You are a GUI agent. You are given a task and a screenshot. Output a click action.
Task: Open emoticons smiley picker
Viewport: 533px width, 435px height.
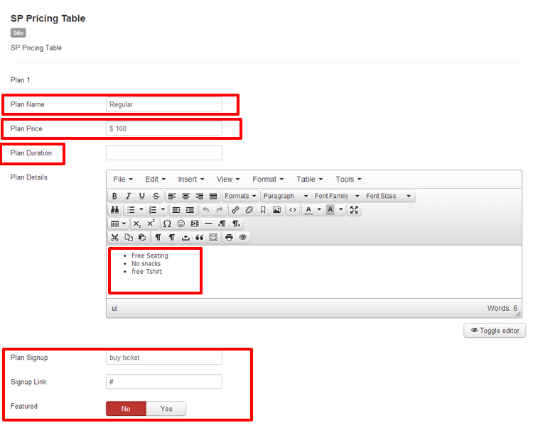tap(181, 224)
